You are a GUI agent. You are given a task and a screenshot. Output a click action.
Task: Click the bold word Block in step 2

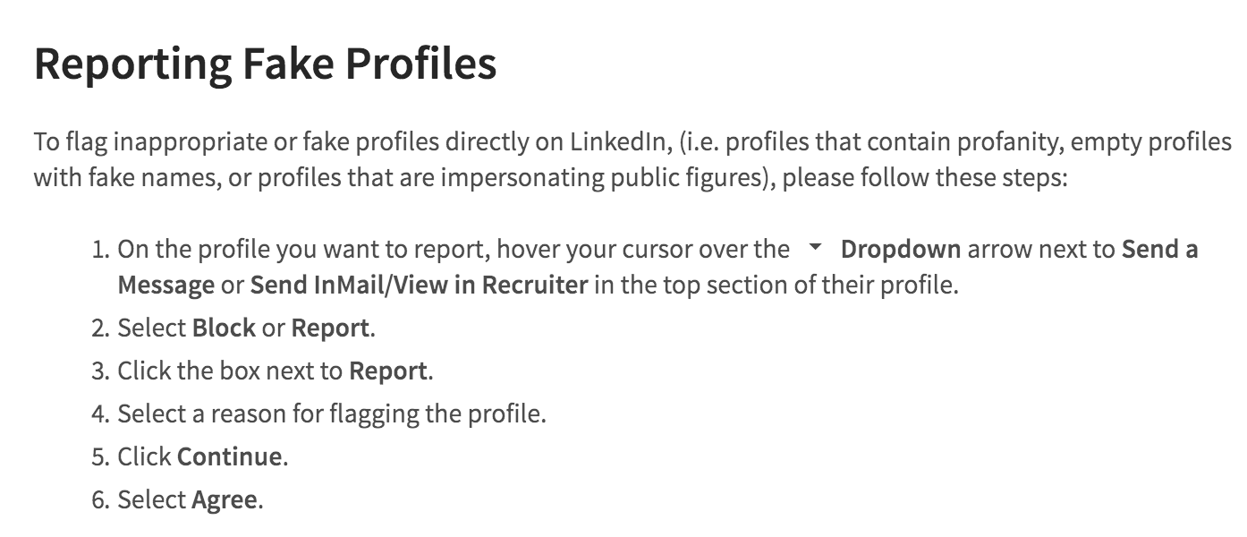224,328
